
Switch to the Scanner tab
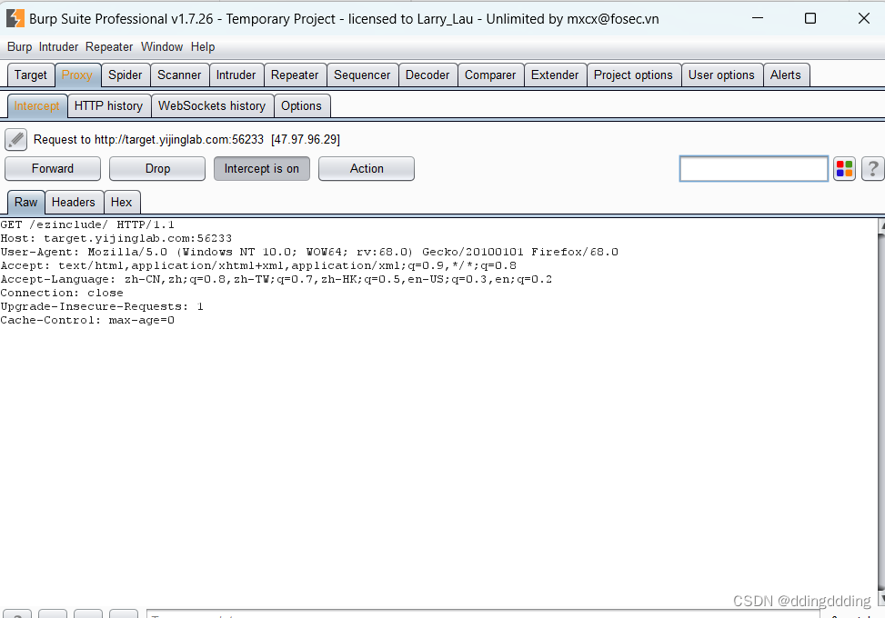pyautogui.click(x=179, y=75)
